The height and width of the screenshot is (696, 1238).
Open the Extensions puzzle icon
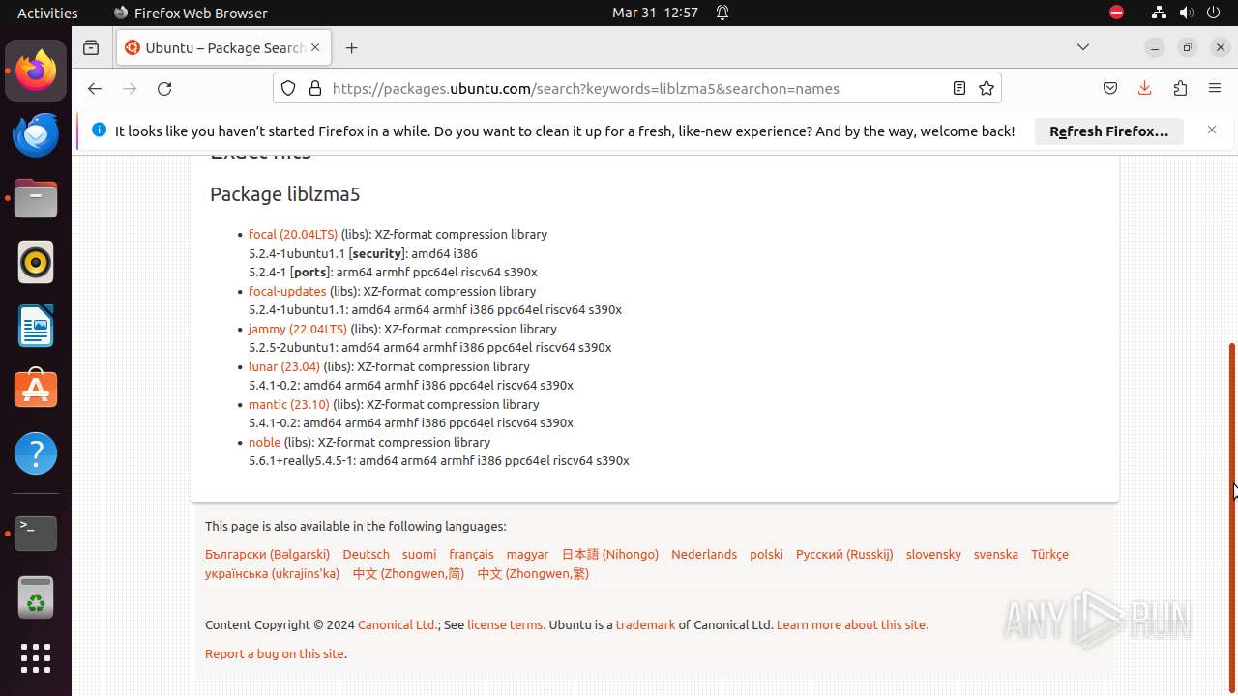pos(1180,88)
